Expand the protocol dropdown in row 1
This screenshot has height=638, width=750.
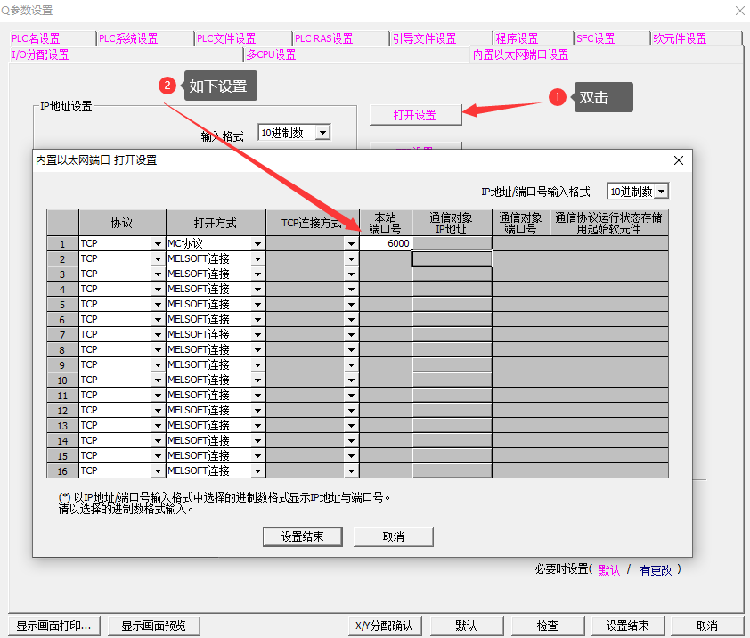tap(159, 243)
